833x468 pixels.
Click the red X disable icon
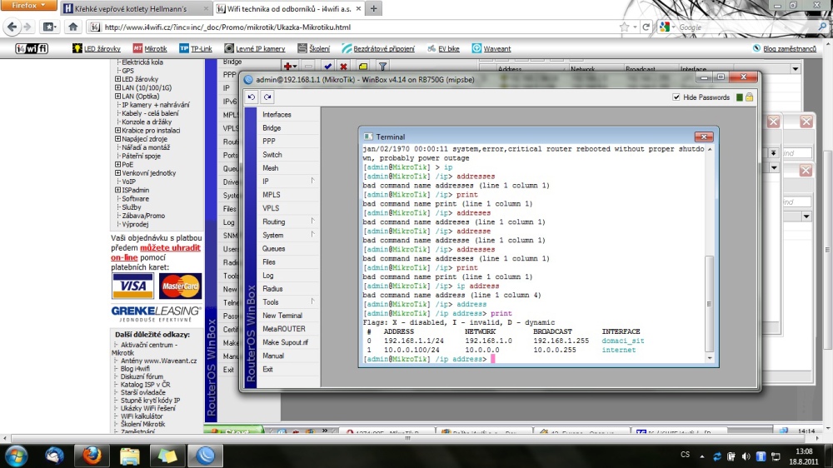(x=344, y=67)
